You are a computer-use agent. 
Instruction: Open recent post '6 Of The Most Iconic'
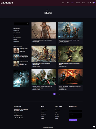click(x=24, y=62)
